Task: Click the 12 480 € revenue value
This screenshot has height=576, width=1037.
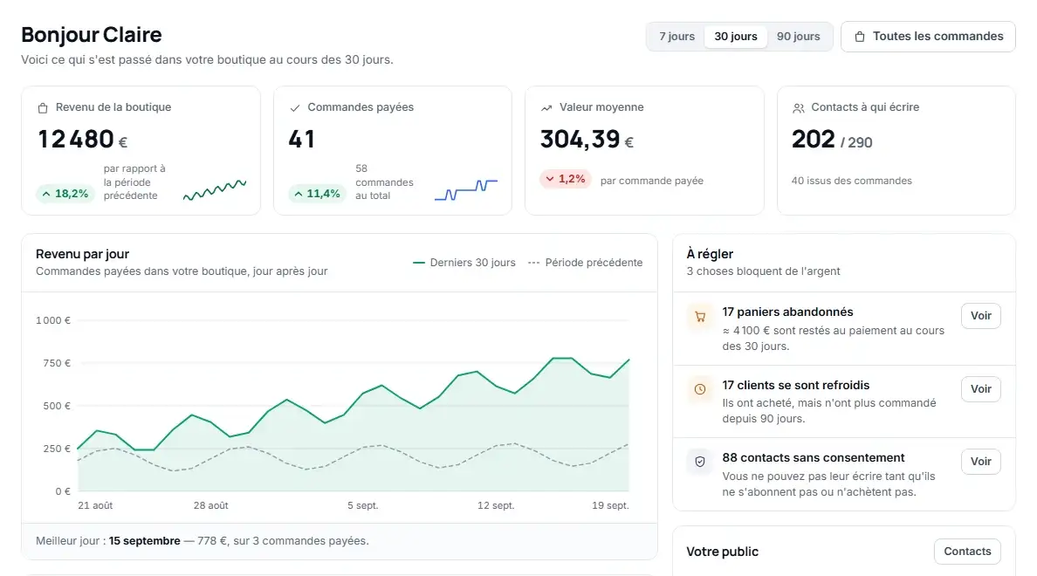Action: point(82,140)
